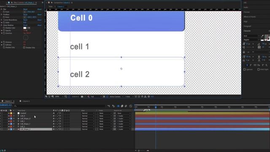Open the Effects & Presets panel

pos(250,17)
